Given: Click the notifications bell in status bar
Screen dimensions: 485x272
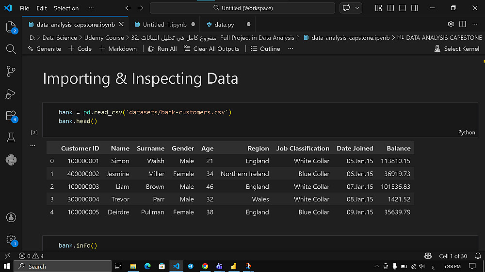Looking at the screenshot, I should 478,256.
